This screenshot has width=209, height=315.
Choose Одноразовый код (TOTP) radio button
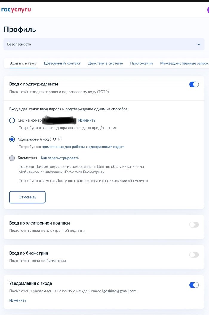coord(12,139)
